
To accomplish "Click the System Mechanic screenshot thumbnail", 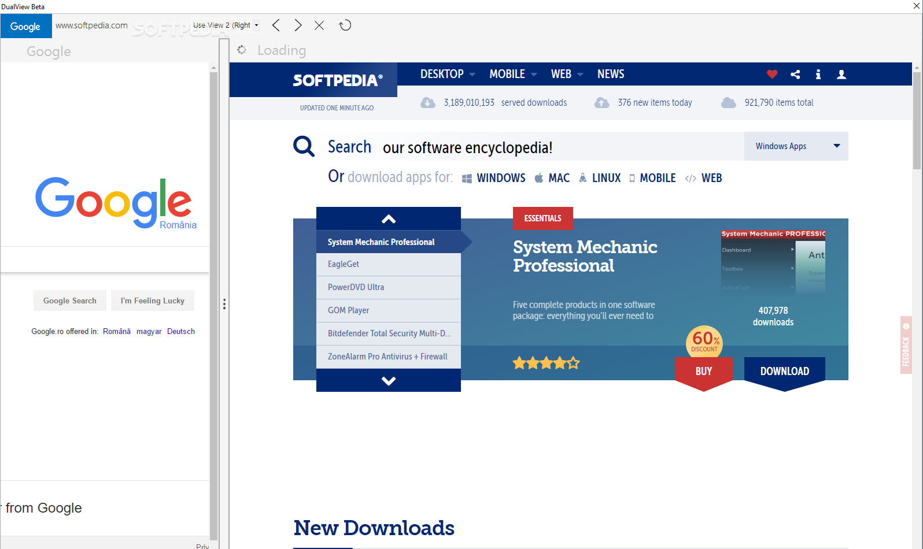I will pos(773,262).
